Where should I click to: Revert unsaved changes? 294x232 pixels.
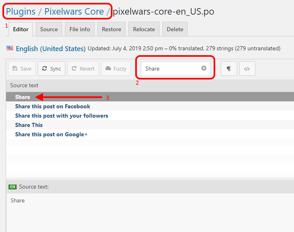[83, 69]
